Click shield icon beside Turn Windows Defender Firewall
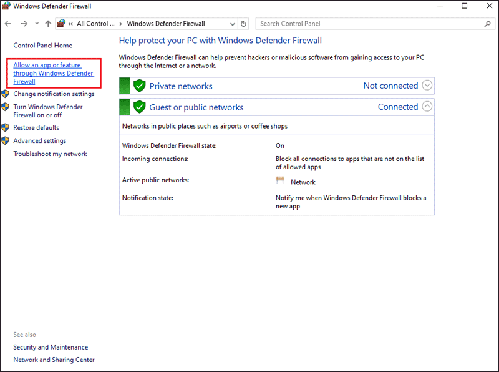This screenshot has width=499, height=372. click(6, 107)
